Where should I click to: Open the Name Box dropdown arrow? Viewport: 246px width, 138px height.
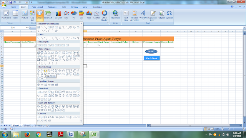(27, 28)
